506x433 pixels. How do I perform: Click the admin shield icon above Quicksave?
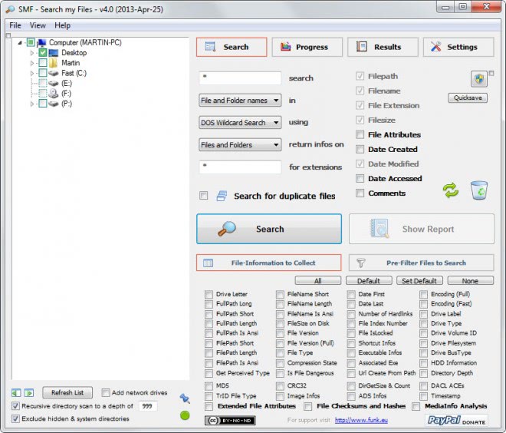(479, 79)
